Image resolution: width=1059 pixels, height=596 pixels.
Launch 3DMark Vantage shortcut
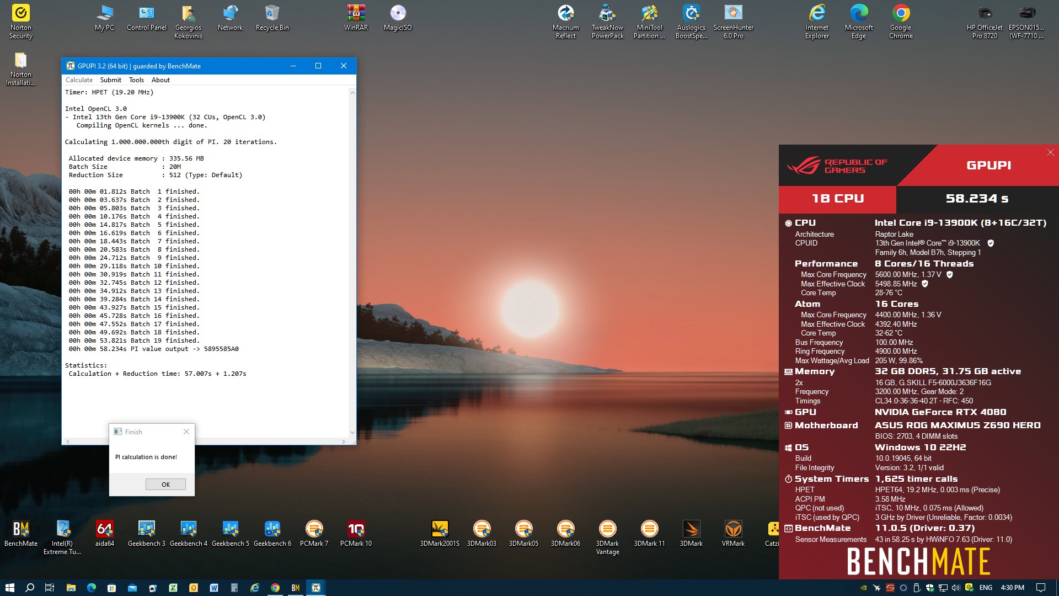pos(607,538)
